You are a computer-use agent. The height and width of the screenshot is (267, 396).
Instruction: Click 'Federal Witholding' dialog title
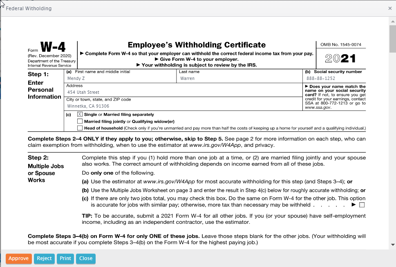pyautogui.click(x=29, y=8)
